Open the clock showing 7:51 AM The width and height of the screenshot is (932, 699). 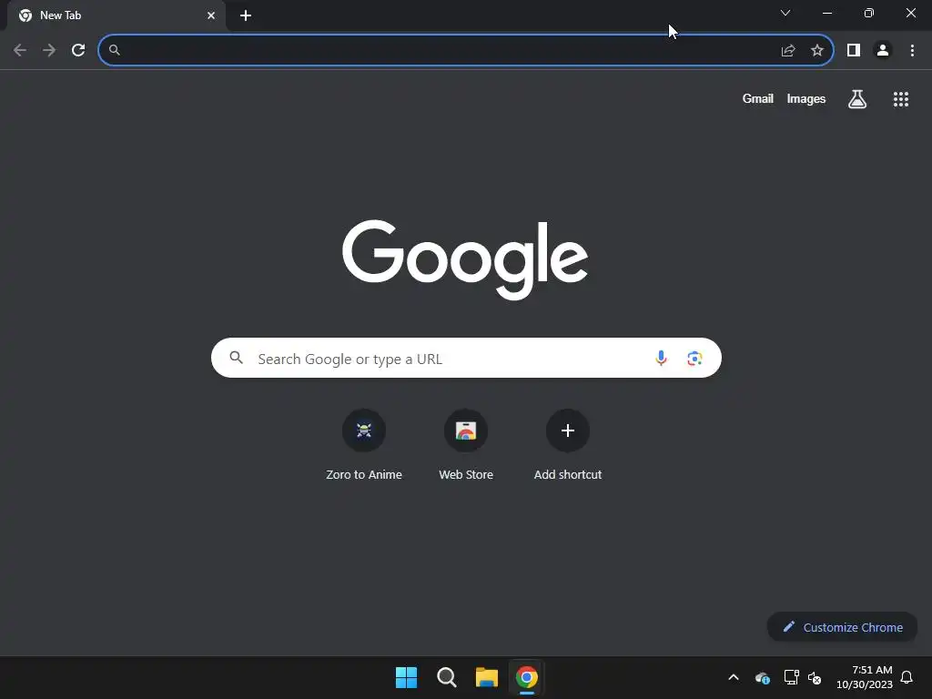point(865,677)
